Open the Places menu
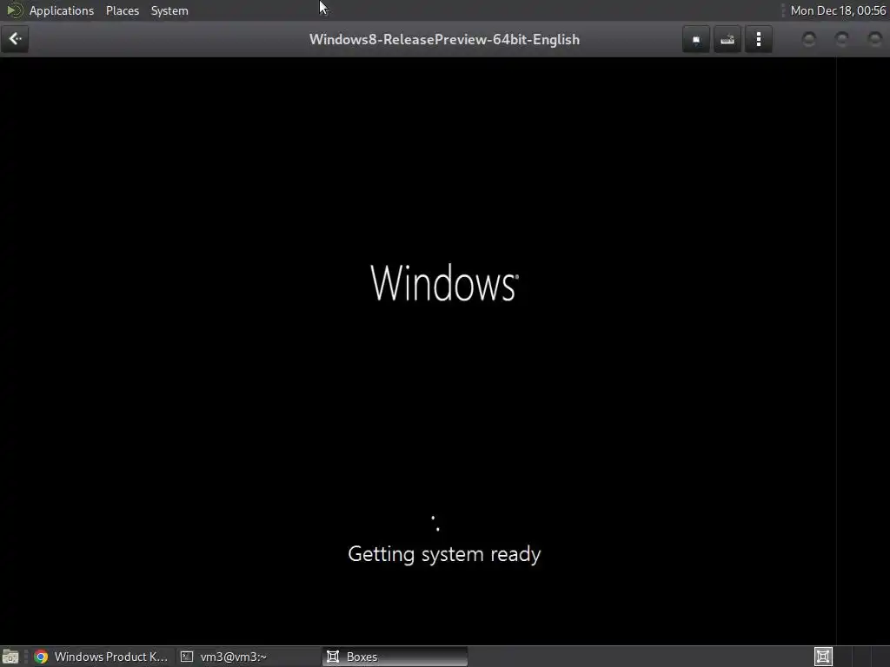Viewport: 890px width, 667px height. point(122,10)
